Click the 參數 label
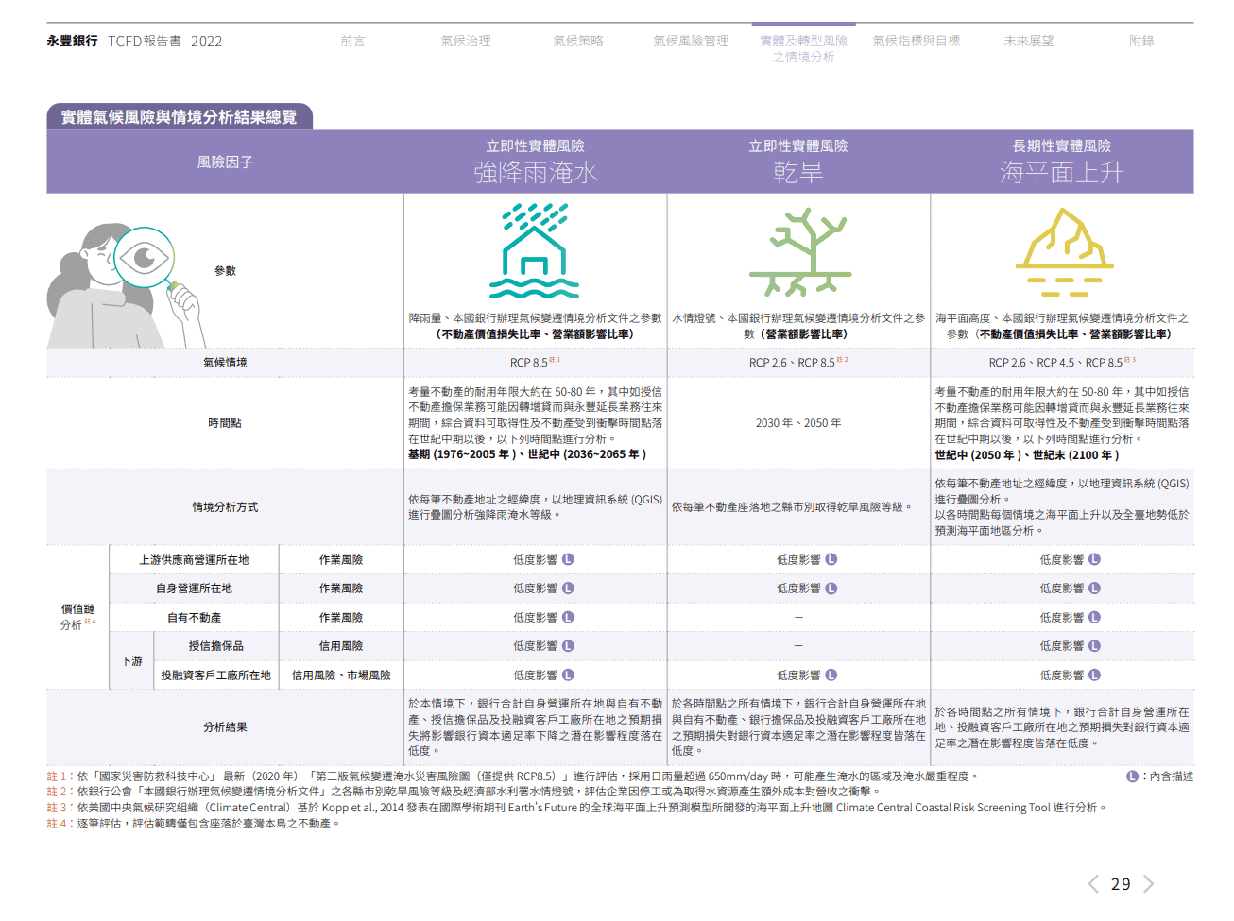 coord(225,271)
